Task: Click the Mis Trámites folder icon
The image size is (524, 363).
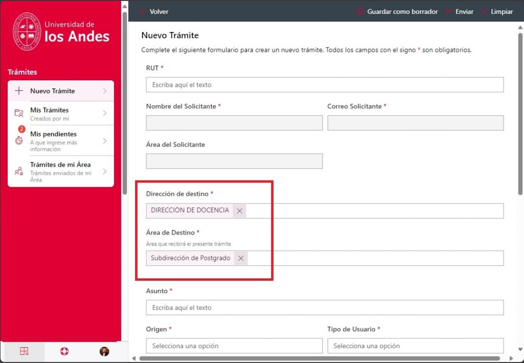Action: [19, 113]
